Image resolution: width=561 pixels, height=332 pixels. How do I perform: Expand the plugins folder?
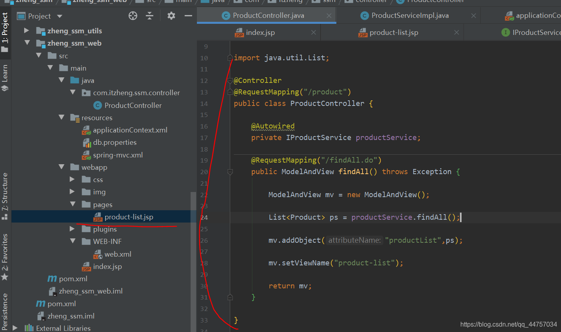tap(72, 229)
